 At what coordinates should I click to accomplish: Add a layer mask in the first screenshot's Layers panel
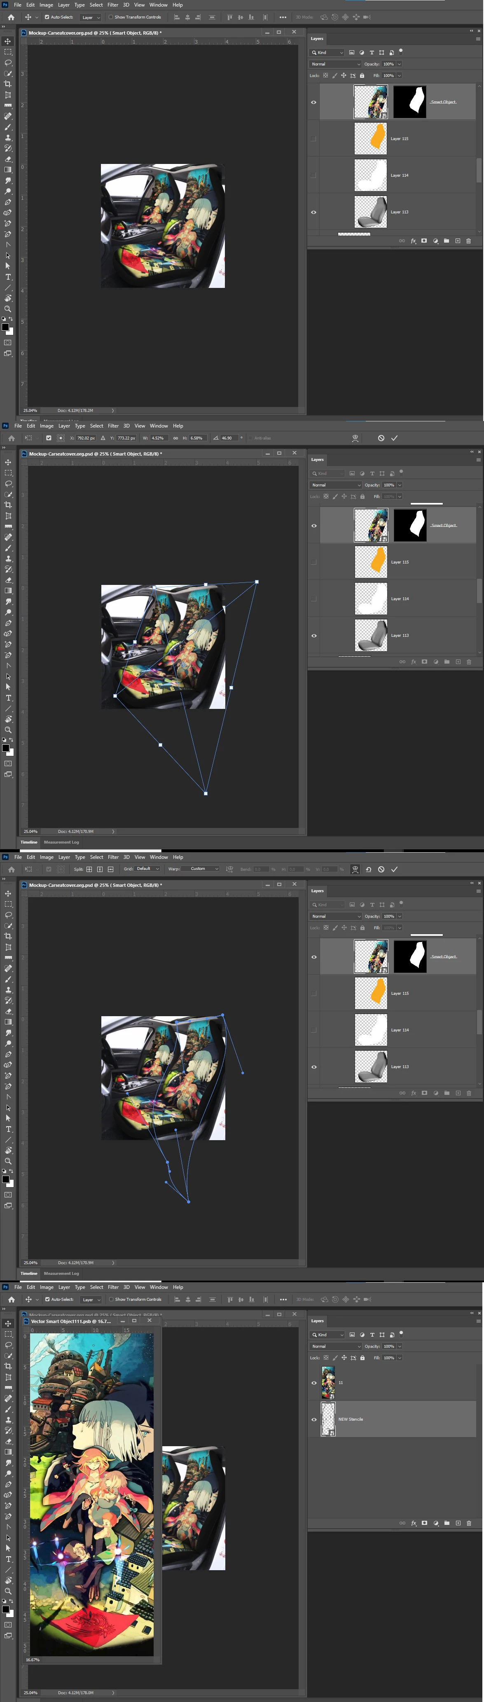pyautogui.click(x=424, y=241)
